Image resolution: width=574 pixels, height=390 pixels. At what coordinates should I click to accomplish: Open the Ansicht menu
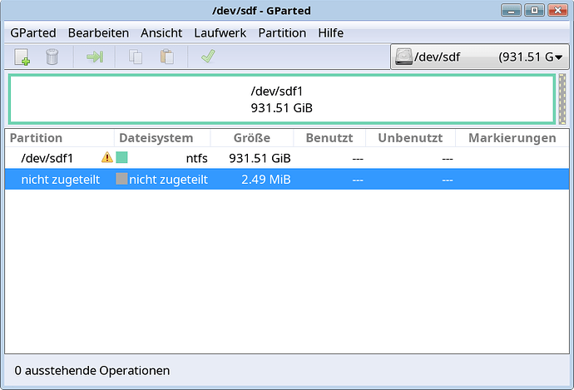point(161,33)
